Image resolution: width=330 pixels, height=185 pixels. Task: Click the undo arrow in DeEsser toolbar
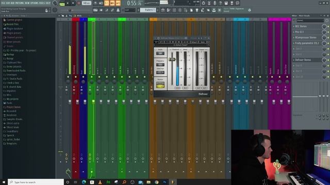point(161,42)
